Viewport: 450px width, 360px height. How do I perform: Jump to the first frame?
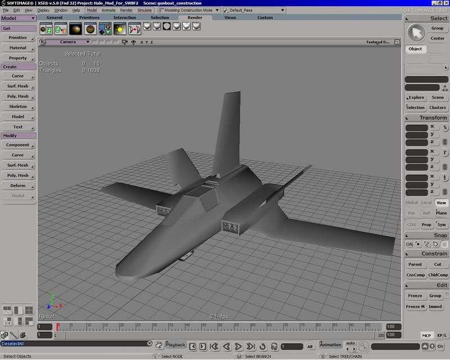coord(214,346)
